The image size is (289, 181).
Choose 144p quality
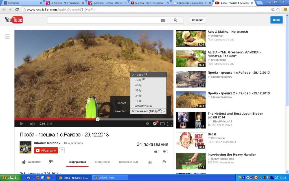(148, 101)
